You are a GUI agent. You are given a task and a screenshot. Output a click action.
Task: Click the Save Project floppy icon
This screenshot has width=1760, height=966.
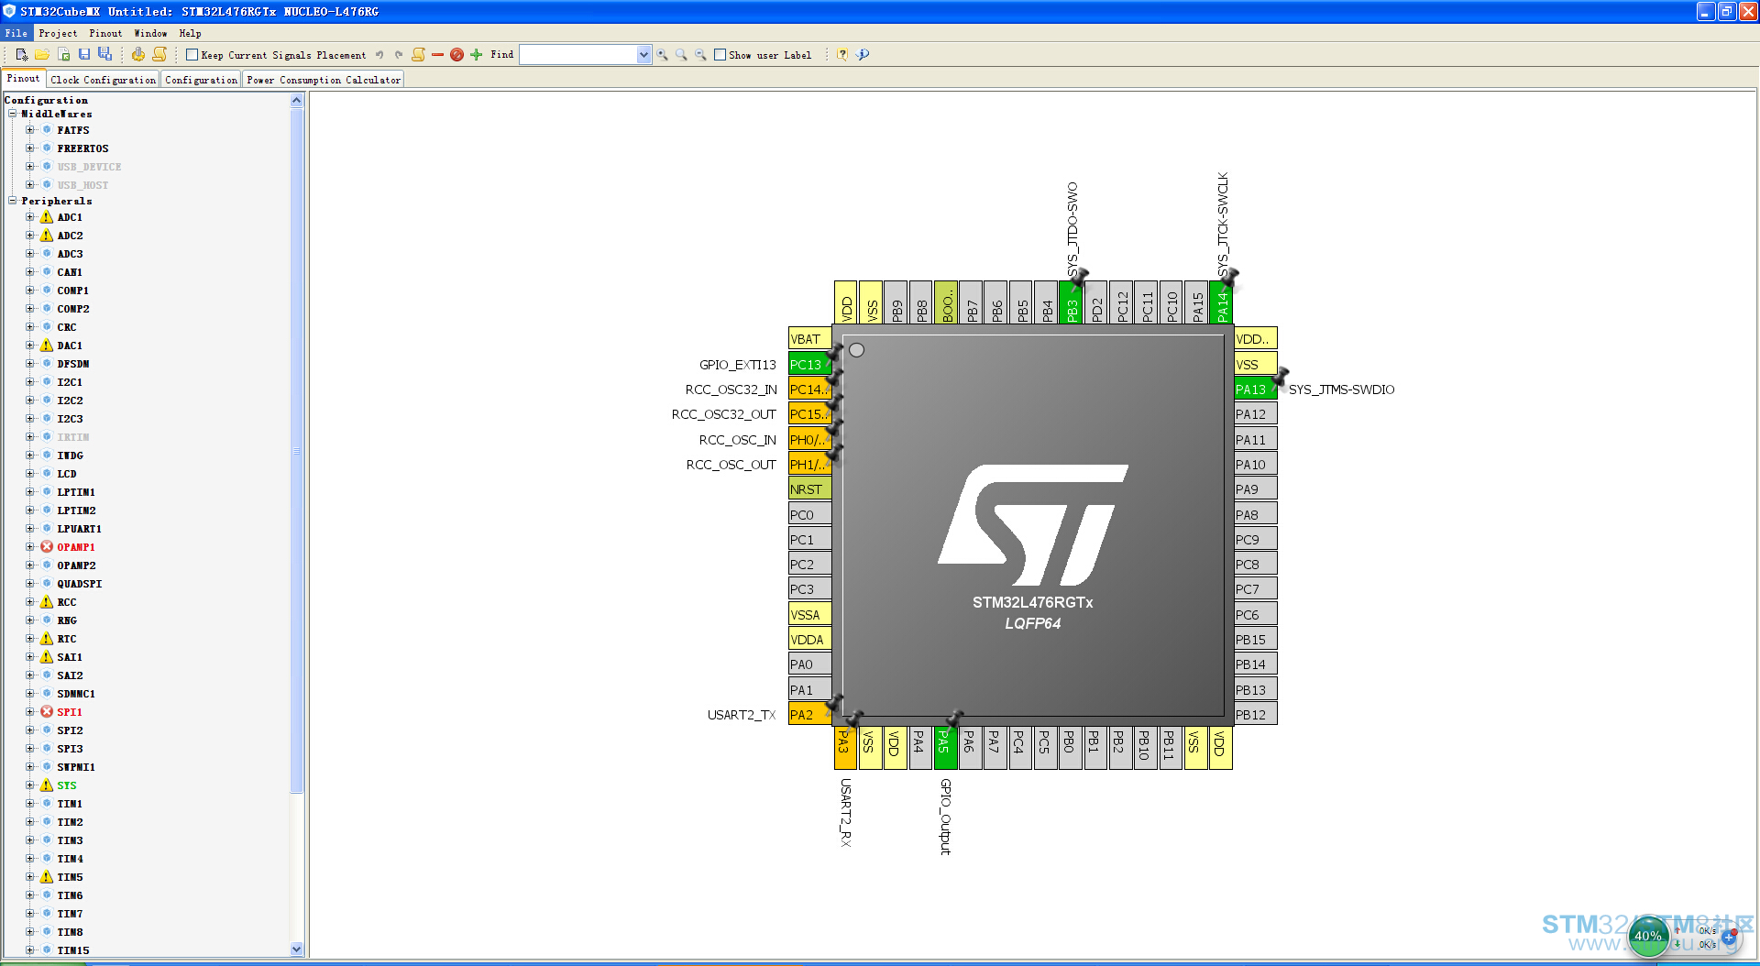click(x=84, y=55)
